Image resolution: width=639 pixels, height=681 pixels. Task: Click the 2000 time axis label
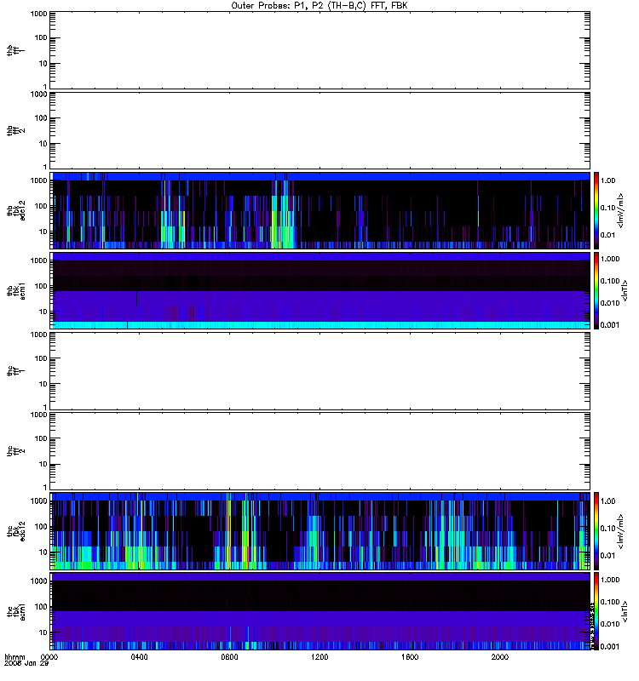[x=500, y=657]
